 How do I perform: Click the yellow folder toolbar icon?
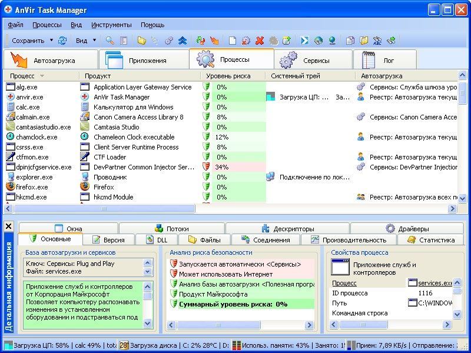pyautogui.click(x=141, y=41)
